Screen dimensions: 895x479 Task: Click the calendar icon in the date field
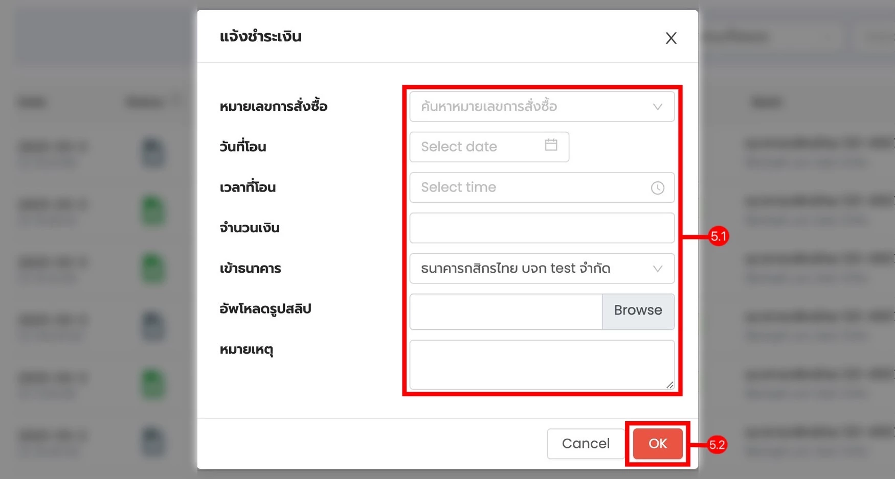(x=551, y=145)
